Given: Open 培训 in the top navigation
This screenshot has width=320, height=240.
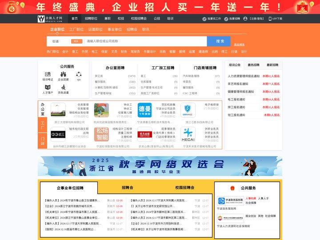Looking at the screenshot, I should (170, 19).
